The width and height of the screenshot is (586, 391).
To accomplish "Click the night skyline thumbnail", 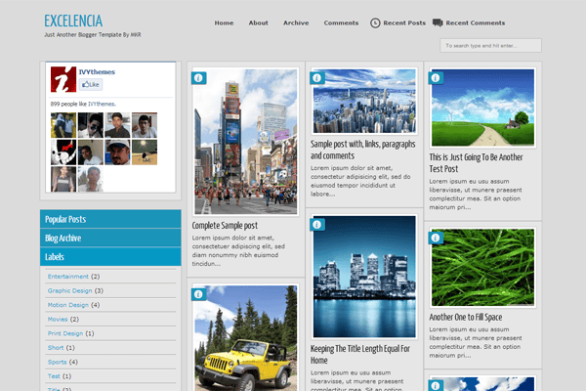I will click(x=364, y=277).
